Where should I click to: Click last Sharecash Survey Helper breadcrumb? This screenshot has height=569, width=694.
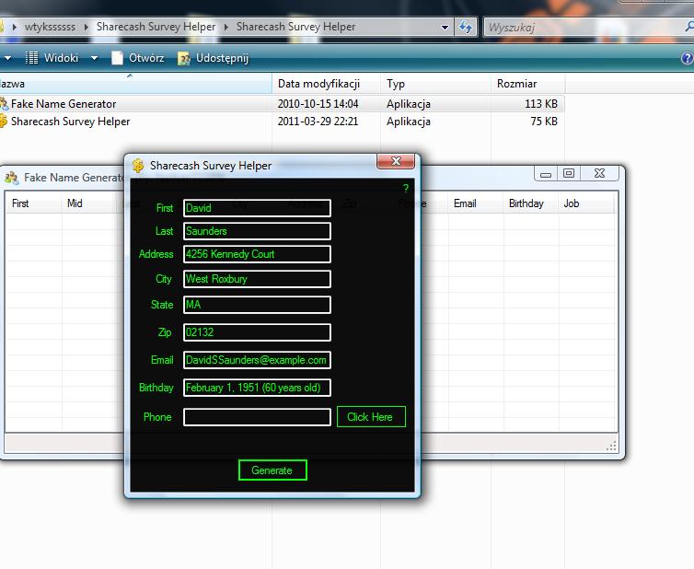coord(295,27)
